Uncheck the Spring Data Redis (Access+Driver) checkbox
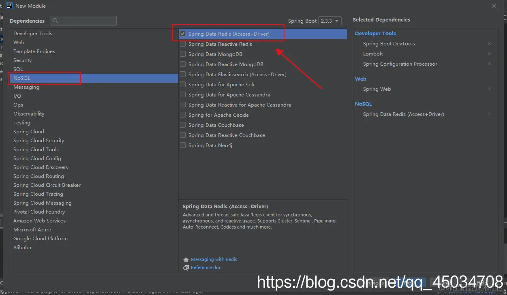The height and width of the screenshot is (295, 507). point(183,34)
